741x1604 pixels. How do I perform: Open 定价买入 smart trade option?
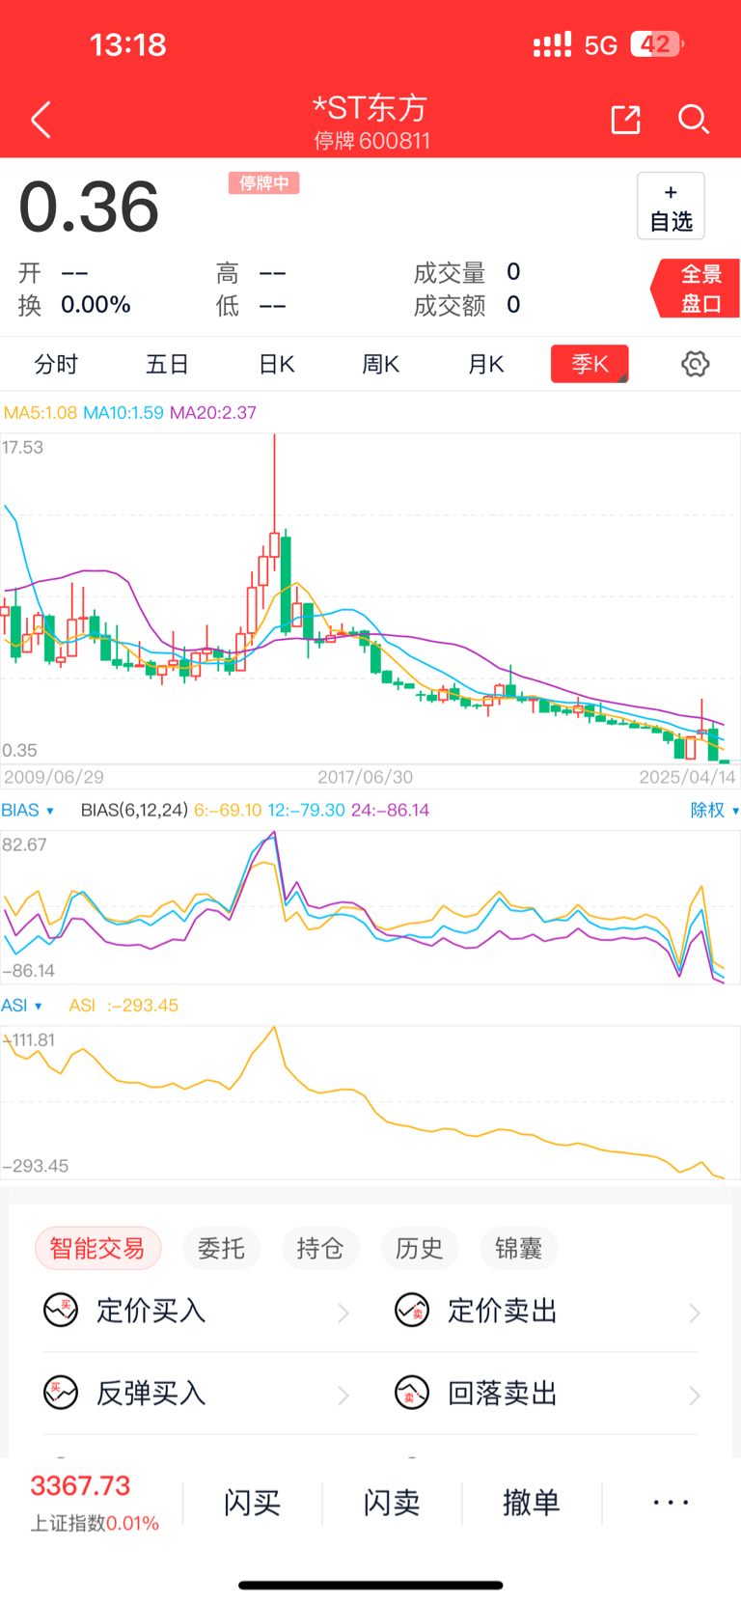click(197, 1311)
